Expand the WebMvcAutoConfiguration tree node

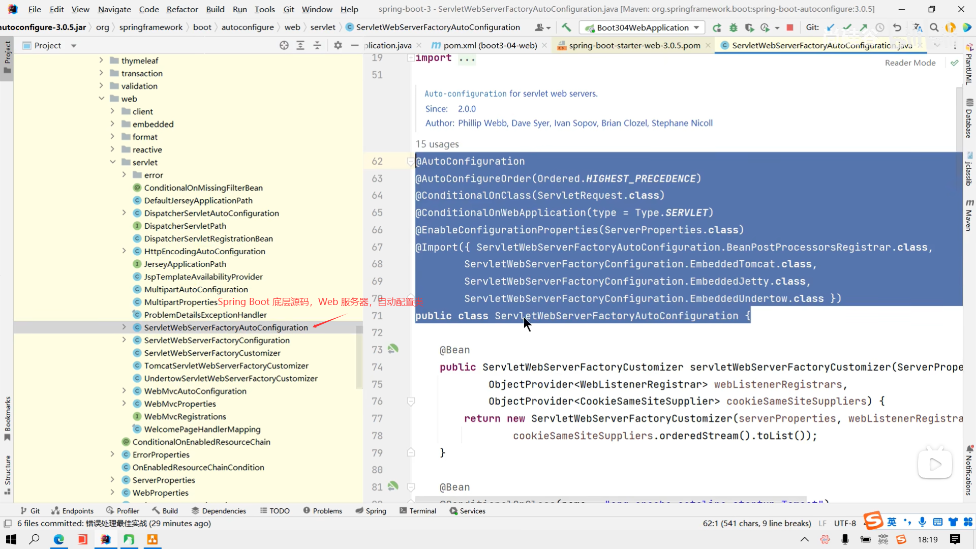pyautogui.click(x=124, y=391)
